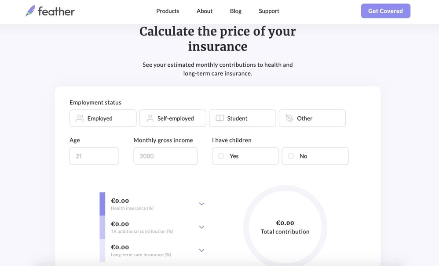This screenshot has height=266, width=439.
Task: Expand the Long-term care insurance chevron
Action: tap(201, 251)
